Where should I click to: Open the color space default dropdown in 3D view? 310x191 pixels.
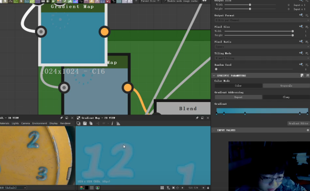pos(13,188)
